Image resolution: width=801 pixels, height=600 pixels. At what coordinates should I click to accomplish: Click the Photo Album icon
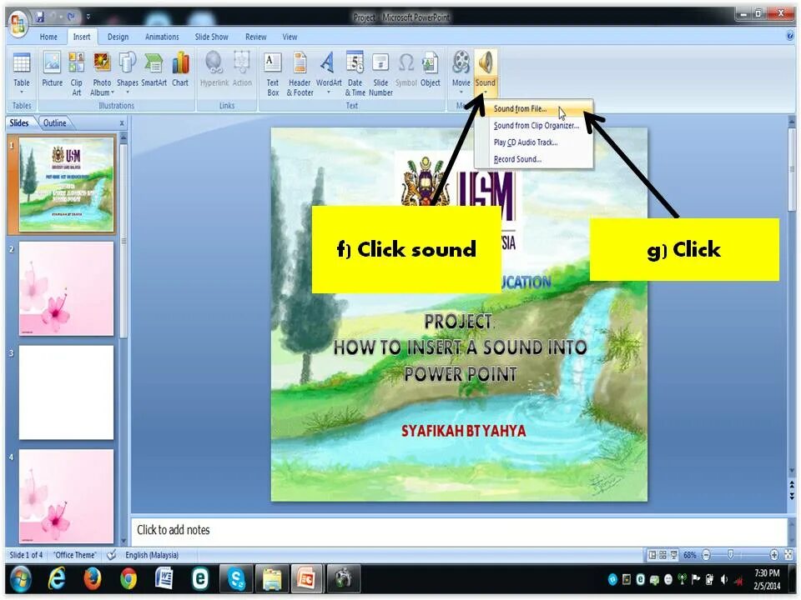pyautogui.click(x=102, y=63)
